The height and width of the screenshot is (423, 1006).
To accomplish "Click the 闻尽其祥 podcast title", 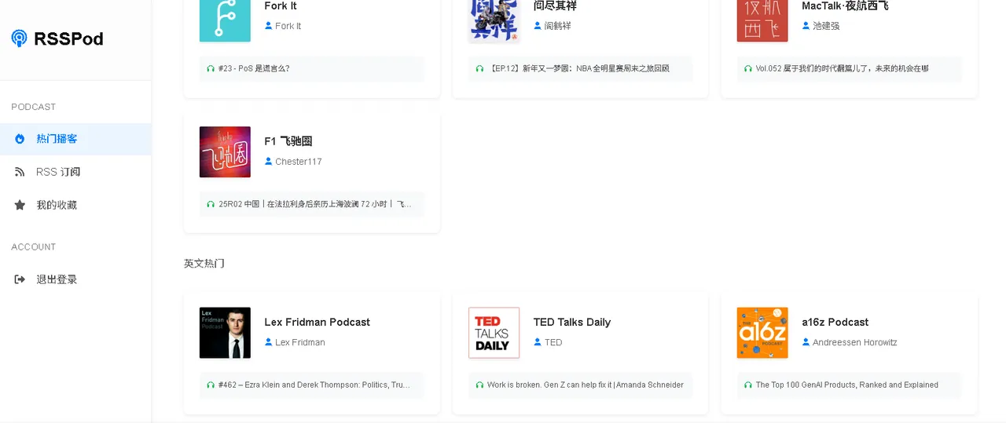I will 555,5.
